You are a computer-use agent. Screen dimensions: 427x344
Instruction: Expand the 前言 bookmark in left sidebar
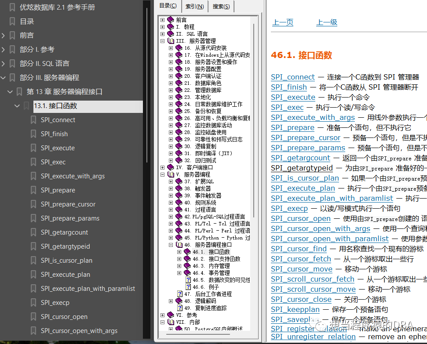[x=3, y=36]
